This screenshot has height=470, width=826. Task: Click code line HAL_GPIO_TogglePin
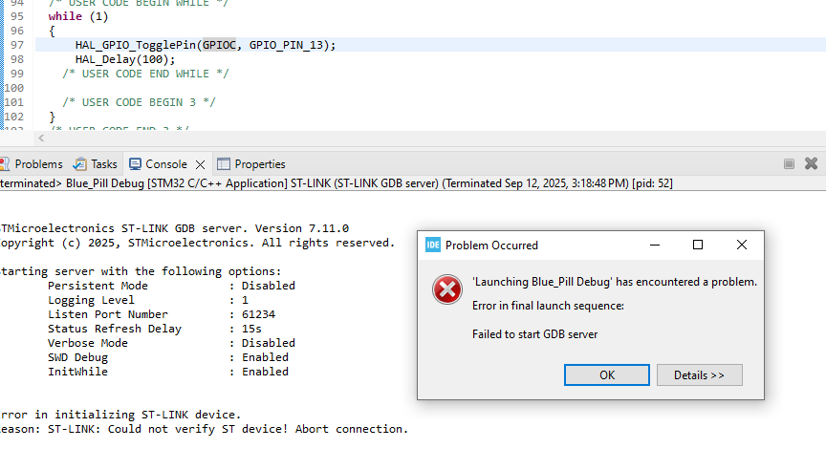tap(206, 45)
